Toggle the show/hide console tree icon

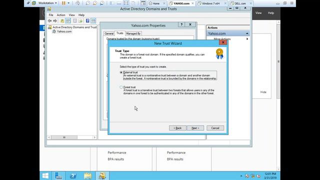pos(68,21)
